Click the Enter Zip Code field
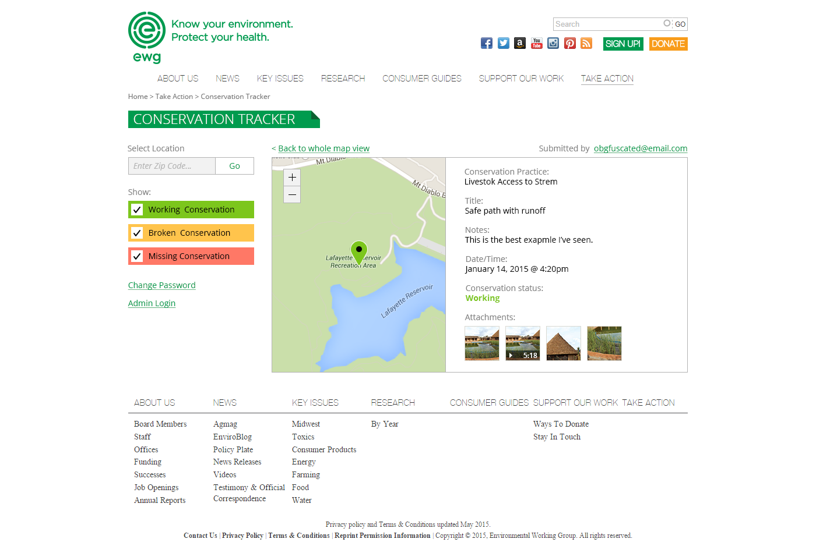The height and width of the screenshot is (553, 816). [x=172, y=166]
